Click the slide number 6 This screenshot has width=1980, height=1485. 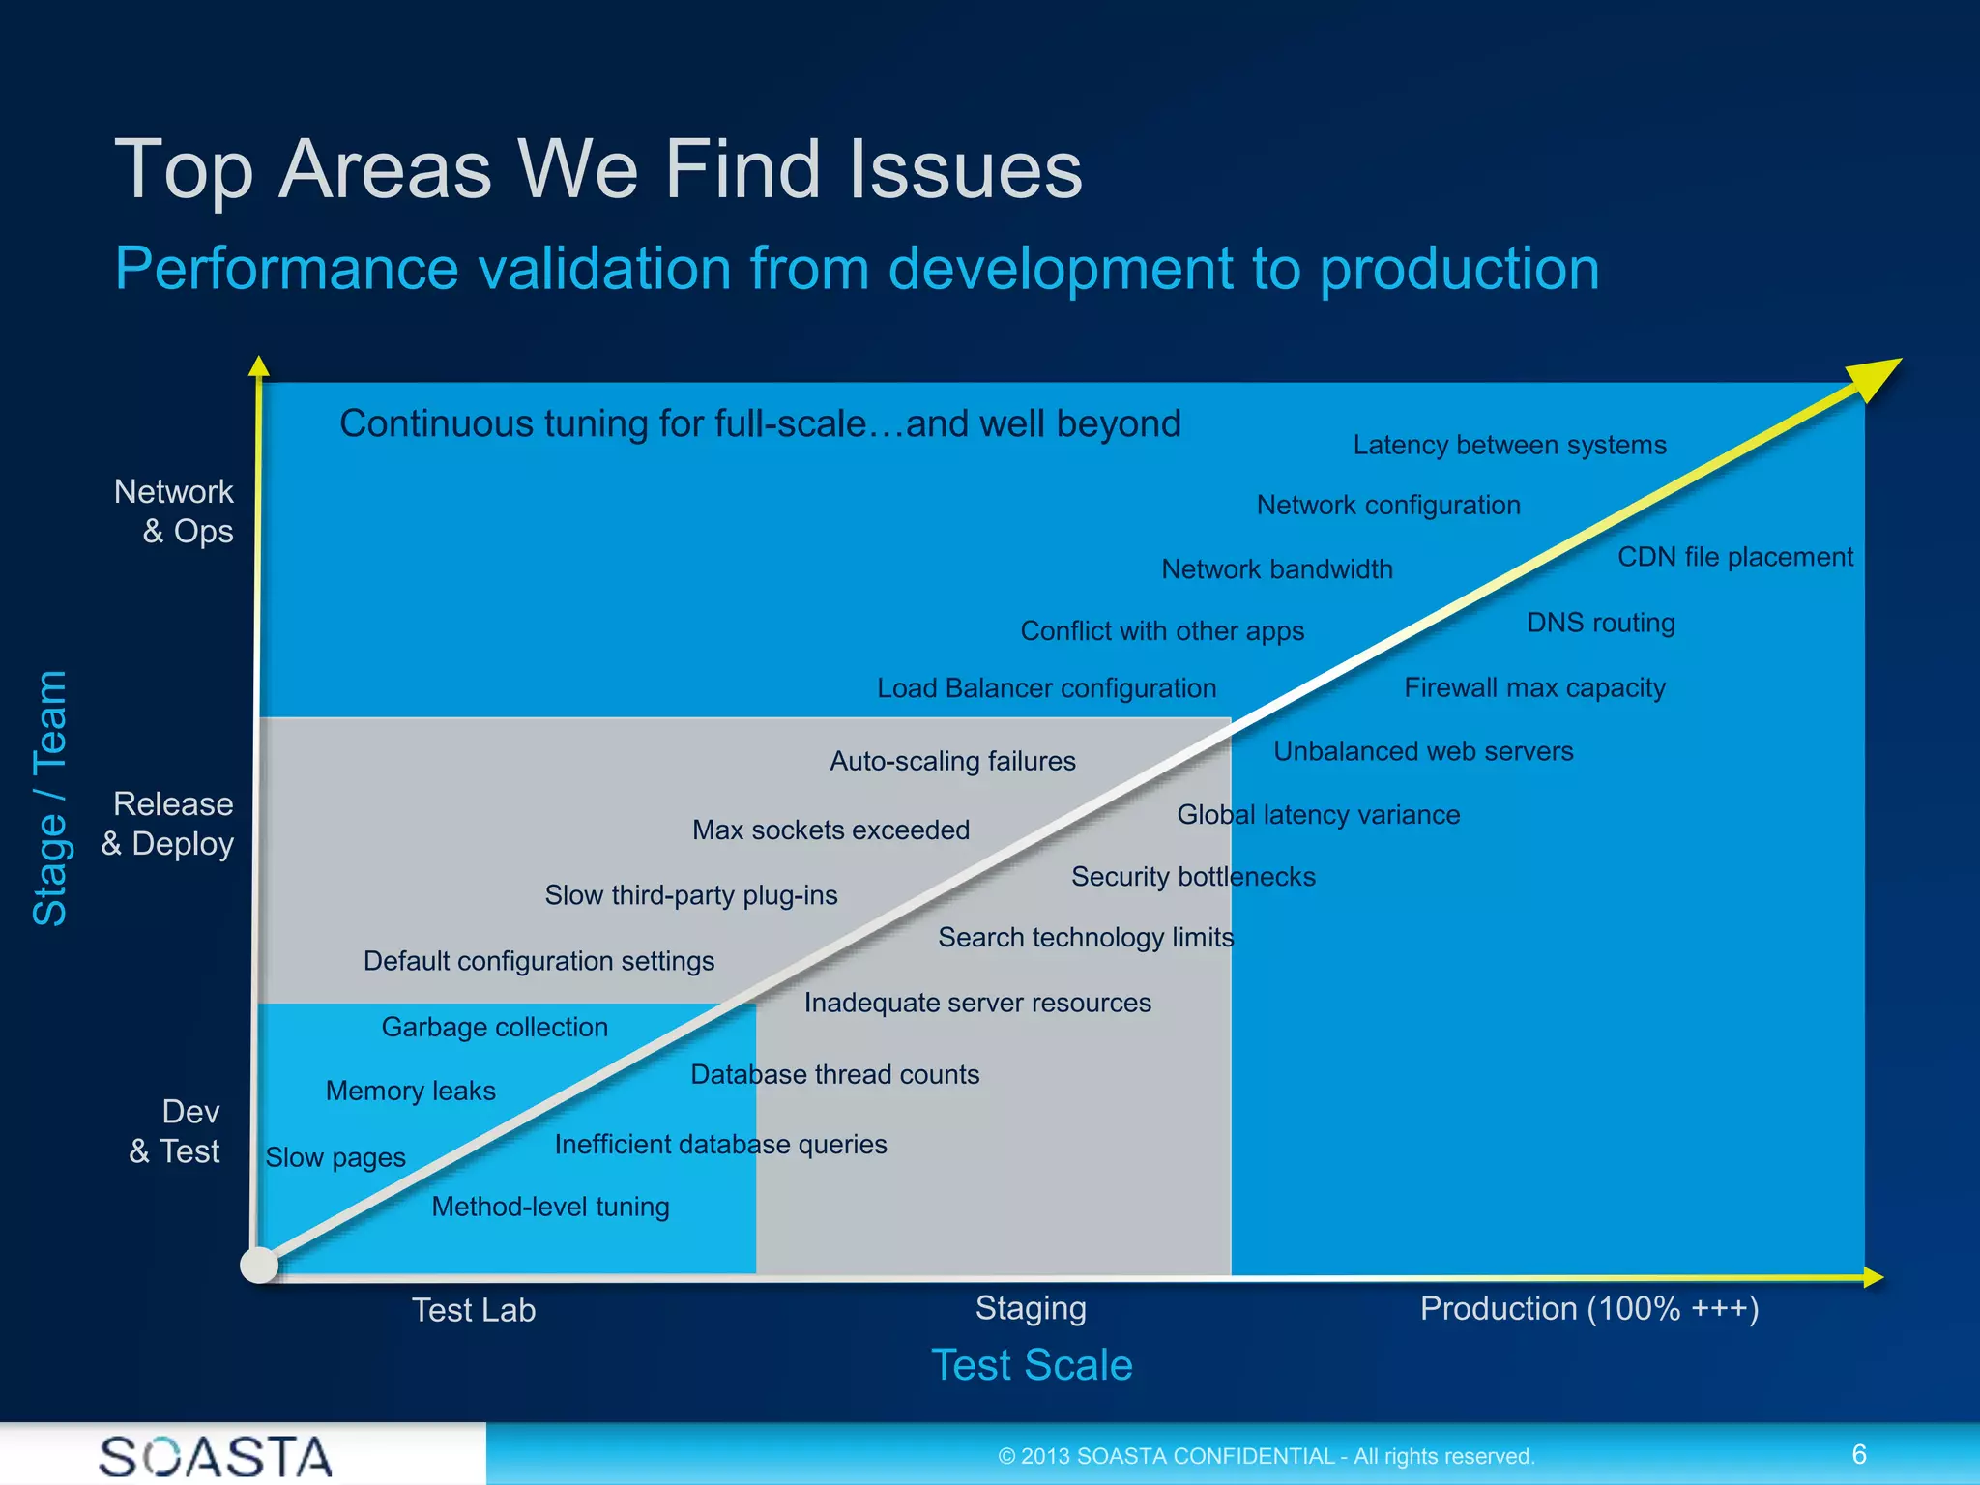click(1858, 1454)
